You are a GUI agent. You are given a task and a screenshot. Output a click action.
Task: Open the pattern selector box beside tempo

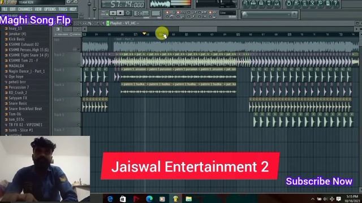point(156,14)
